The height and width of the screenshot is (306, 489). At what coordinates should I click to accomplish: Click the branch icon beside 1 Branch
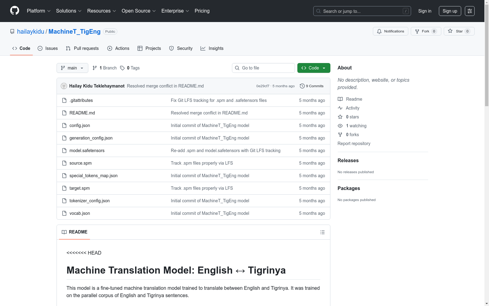(95, 68)
